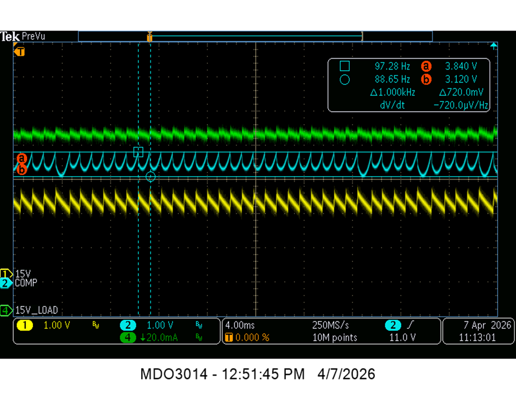
Task: Click the Tek PreVu acquisition status label
Action: click(23, 37)
